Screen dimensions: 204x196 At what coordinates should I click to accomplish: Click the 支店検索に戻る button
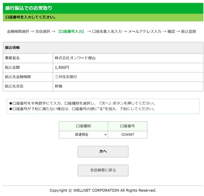(x=103, y=170)
